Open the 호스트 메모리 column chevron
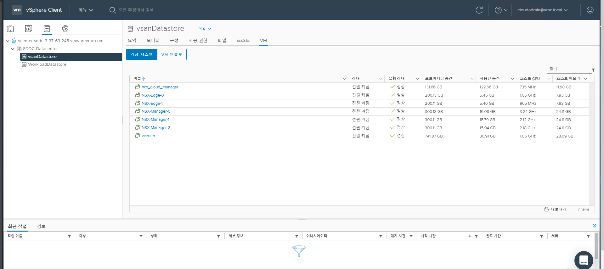Screen dimensions: 604x269 585,79
